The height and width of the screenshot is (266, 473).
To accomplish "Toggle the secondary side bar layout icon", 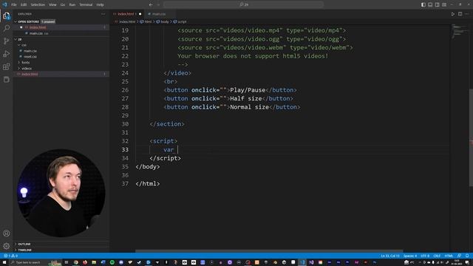I will (437, 4).
